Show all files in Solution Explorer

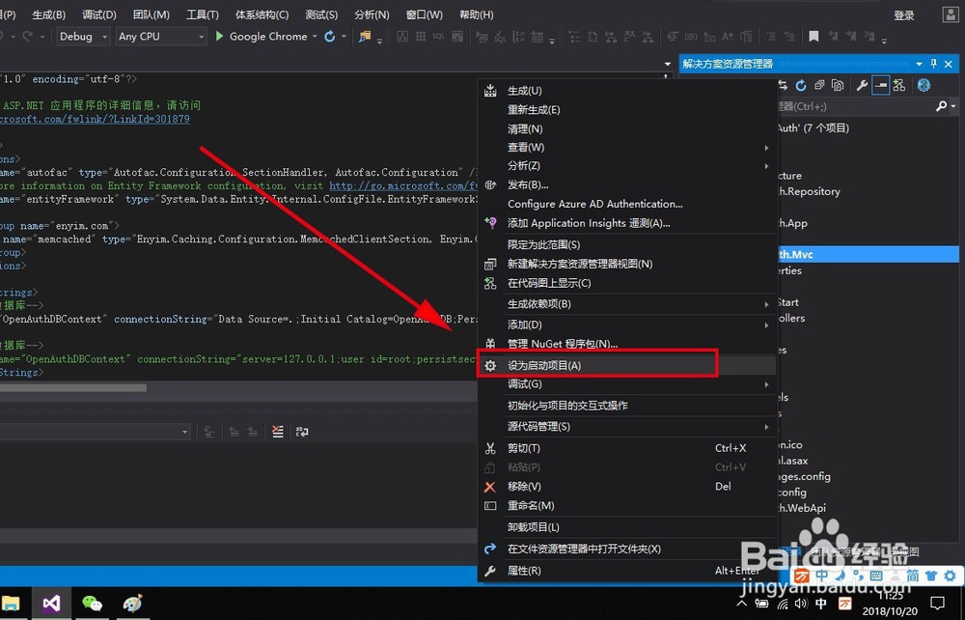tap(838, 86)
